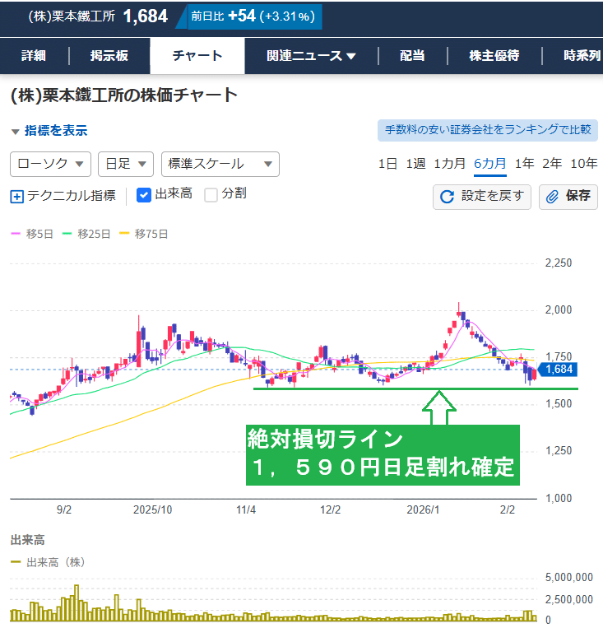Click the 手数料の安い証券会社をランキングで比較 link
Image resolution: width=603 pixels, height=628 pixels.
pyautogui.click(x=488, y=130)
